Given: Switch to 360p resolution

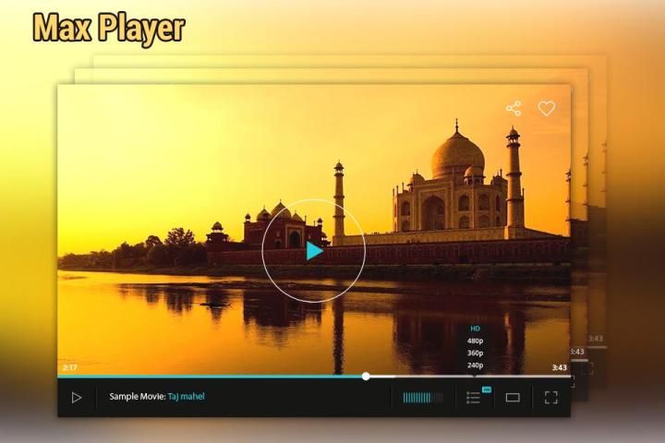Looking at the screenshot, I should pyautogui.click(x=476, y=353).
